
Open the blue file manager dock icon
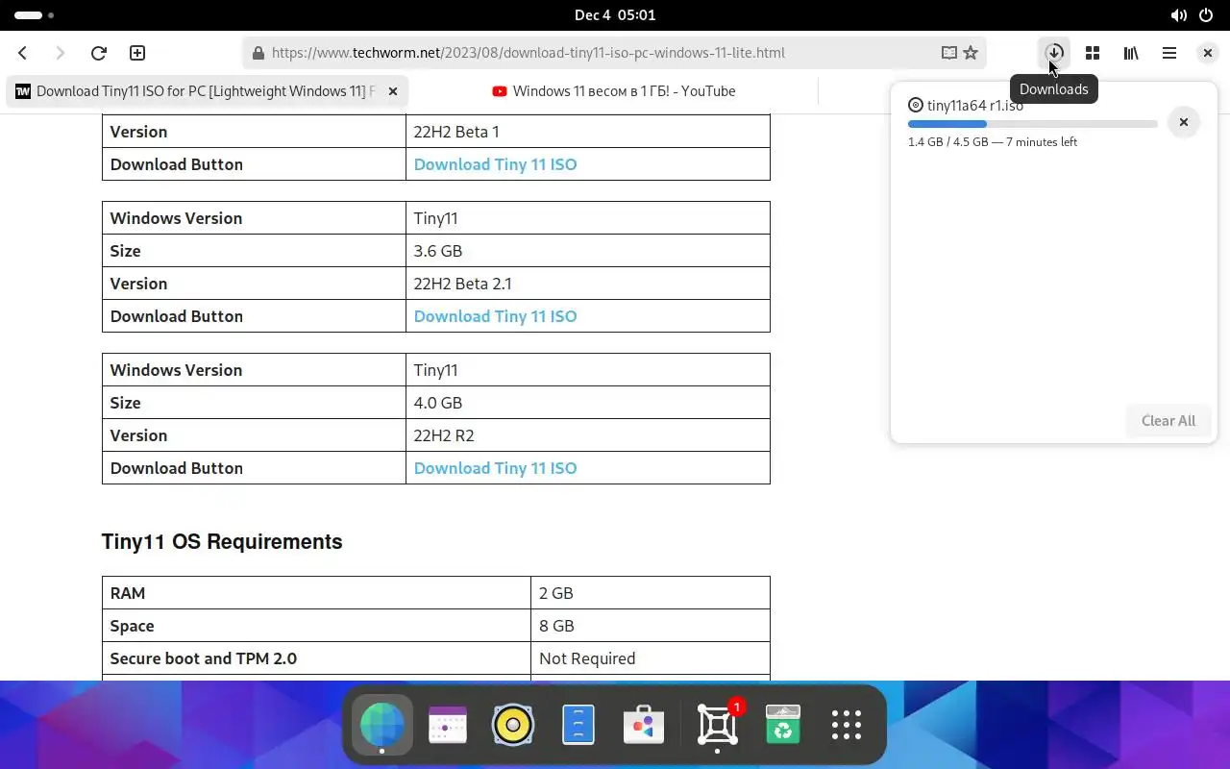pyautogui.click(x=578, y=725)
